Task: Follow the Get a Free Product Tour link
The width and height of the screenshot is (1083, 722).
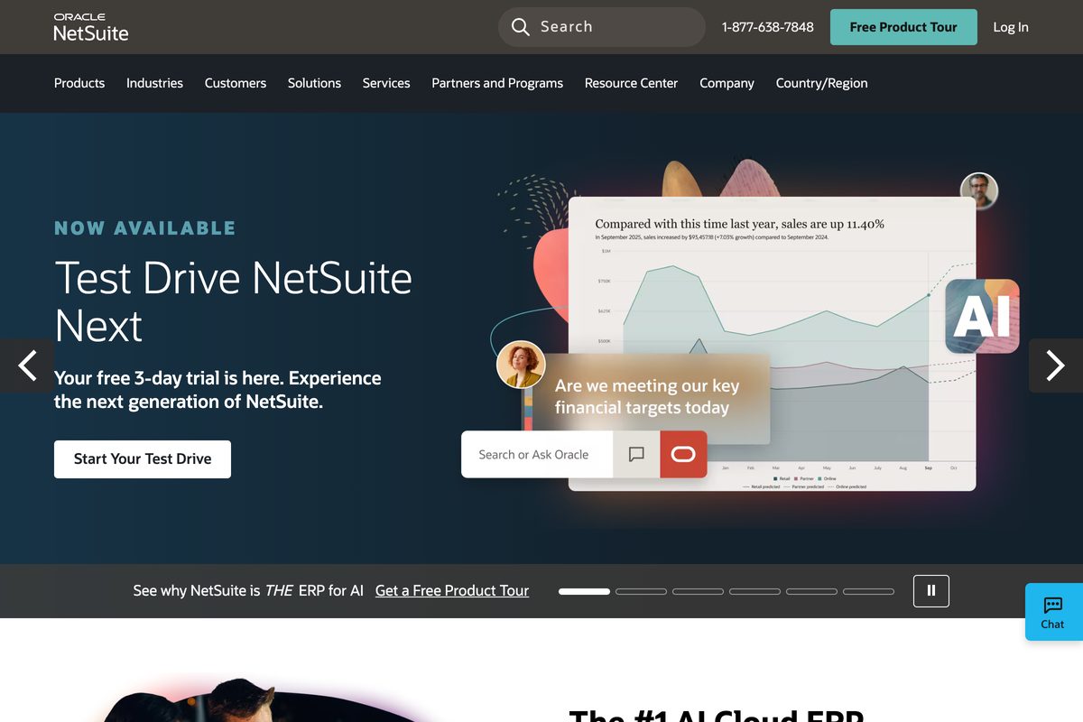Action: point(452,590)
